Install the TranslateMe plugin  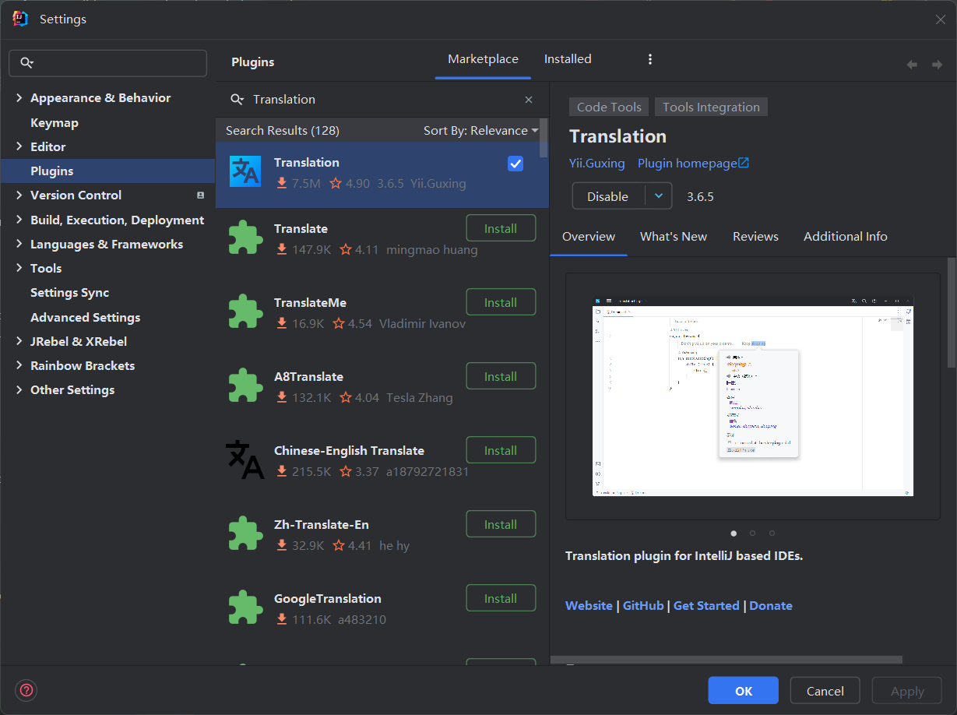501,302
